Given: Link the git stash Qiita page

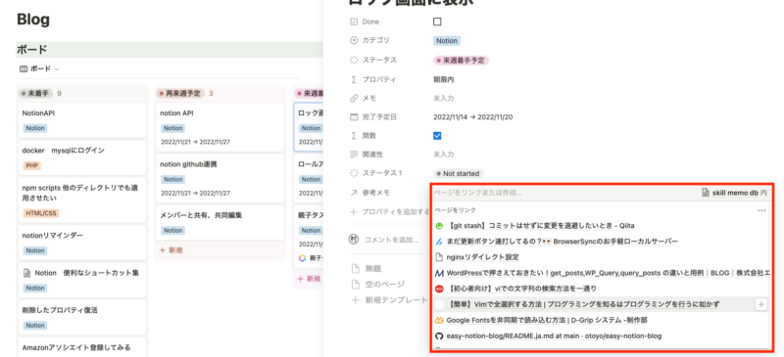Looking at the screenshot, I should click(601, 226).
